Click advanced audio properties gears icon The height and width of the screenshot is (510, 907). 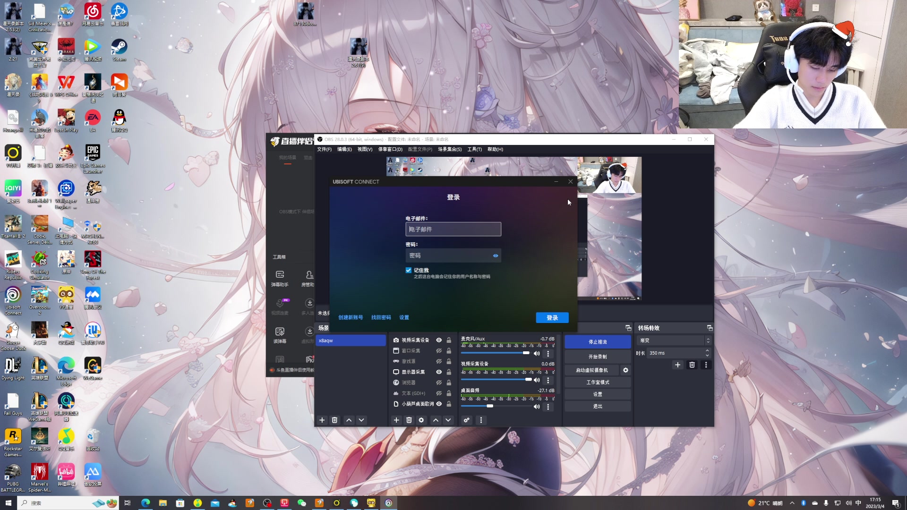point(466,420)
